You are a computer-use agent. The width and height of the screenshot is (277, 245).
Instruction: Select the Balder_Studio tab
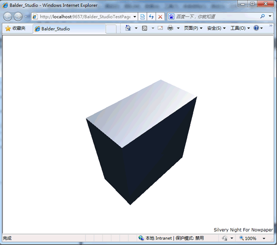click(x=69, y=29)
